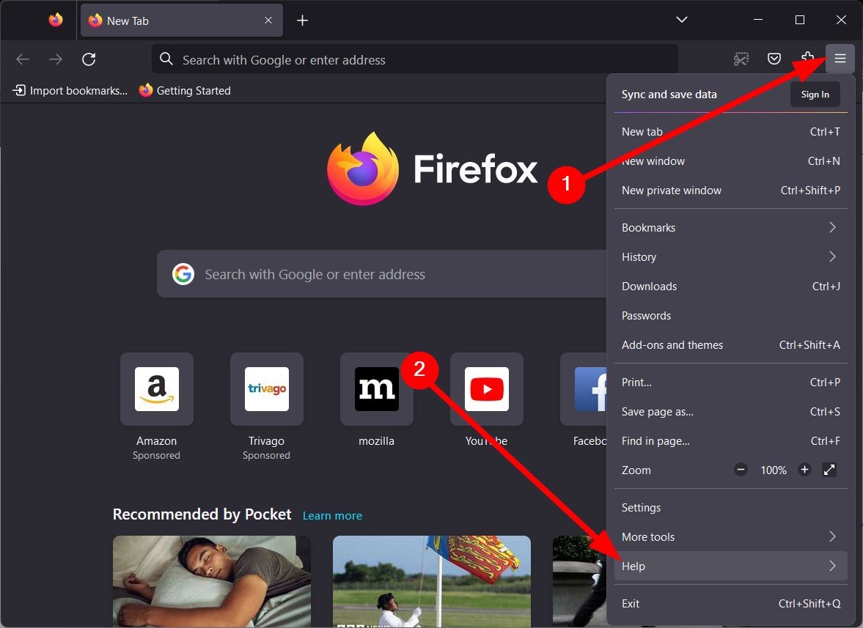The image size is (863, 628).
Task: Open Settings from the menu
Action: click(x=730, y=508)
